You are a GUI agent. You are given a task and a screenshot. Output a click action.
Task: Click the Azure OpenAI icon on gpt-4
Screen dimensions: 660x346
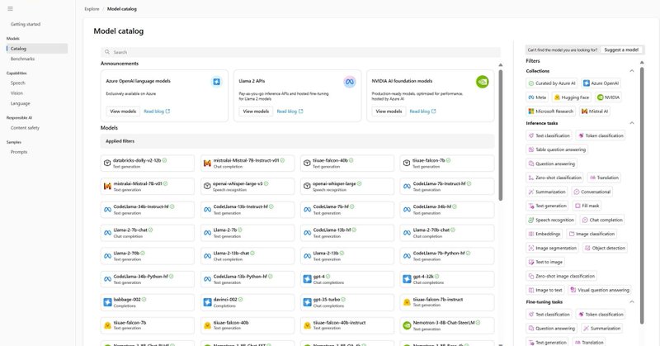click(307, 279)
